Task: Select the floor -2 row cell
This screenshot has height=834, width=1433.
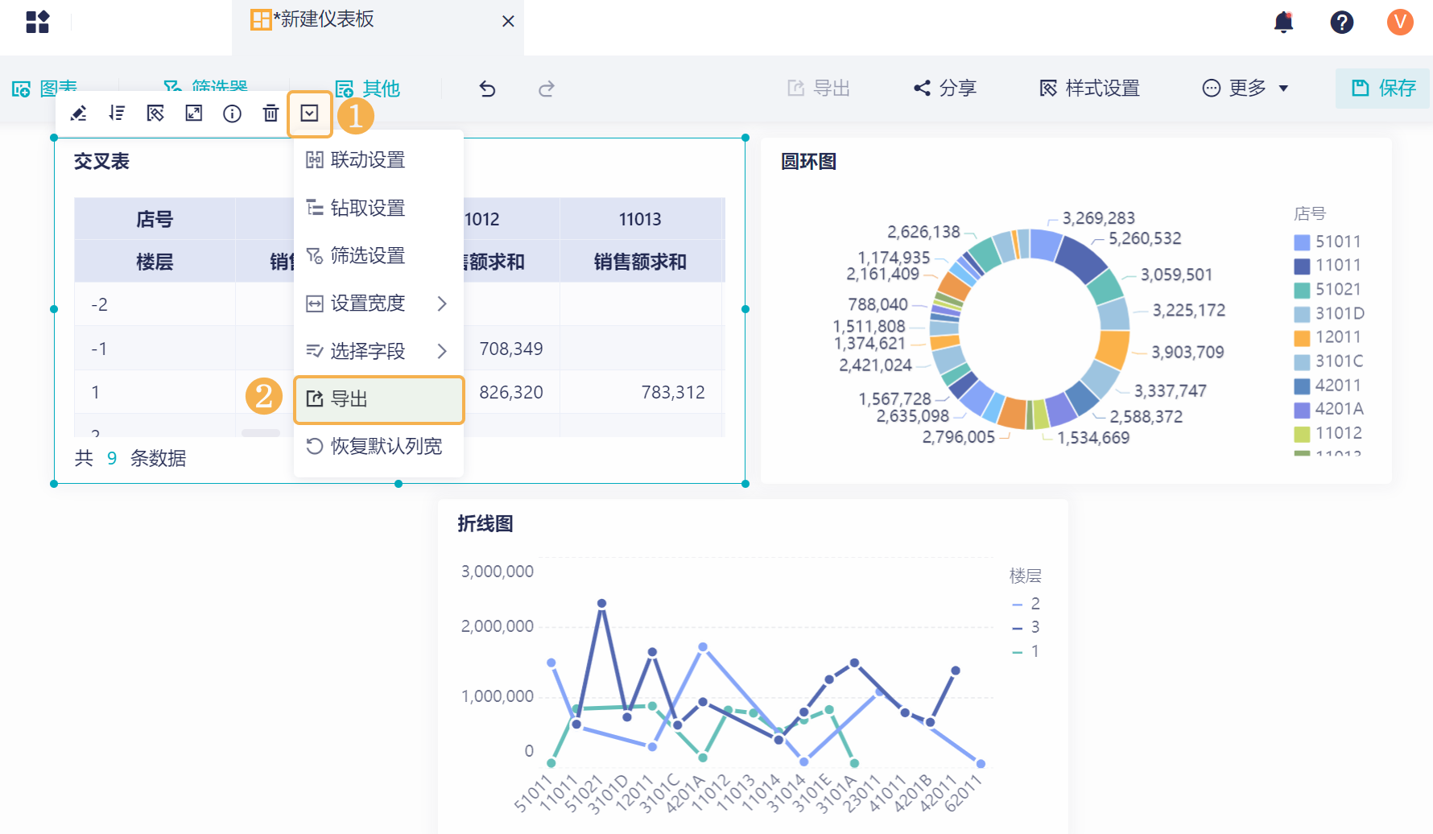Action: pyautogui.click(x=155, y=305)
